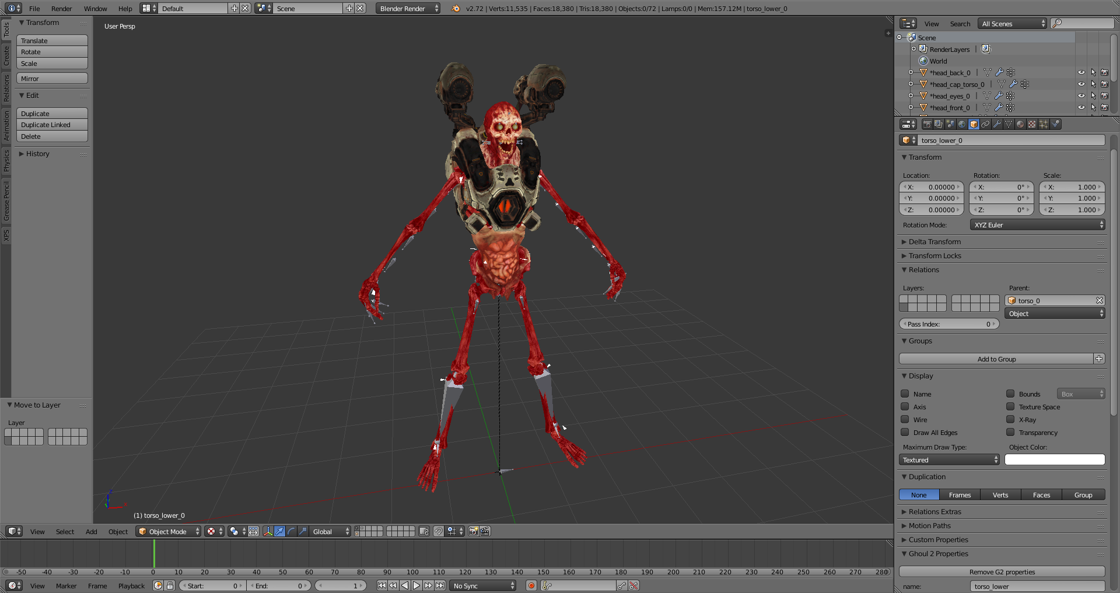Click the OpenGL render image camera icon
1120x593 pixels.
(x=473, y=531)
